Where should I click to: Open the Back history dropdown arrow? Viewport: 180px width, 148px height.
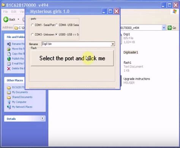point(18,19)
